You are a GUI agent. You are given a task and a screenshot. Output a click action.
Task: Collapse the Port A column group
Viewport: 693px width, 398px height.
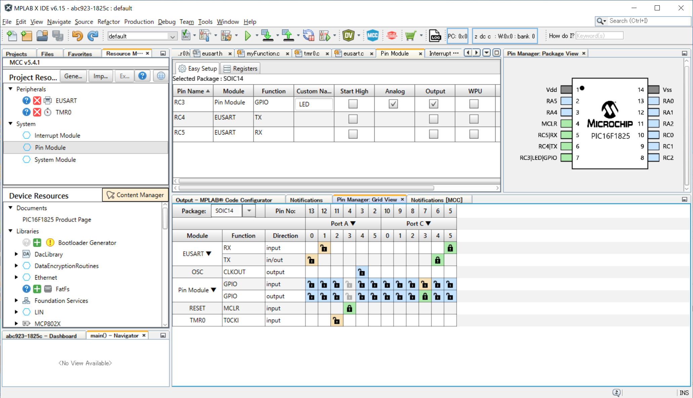tap(353, 223)
